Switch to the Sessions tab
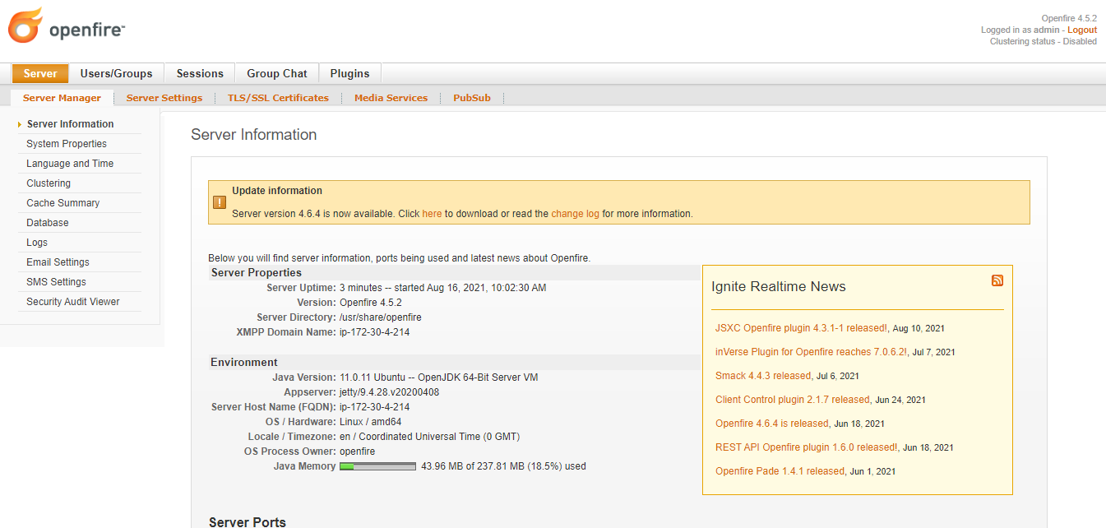Image resolution: width=1106 pixels, height=528 pixels. (x=200, y=73)
